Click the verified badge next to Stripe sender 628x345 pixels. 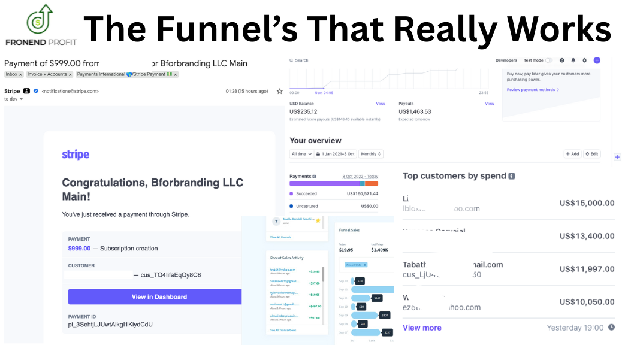[35, 91]
